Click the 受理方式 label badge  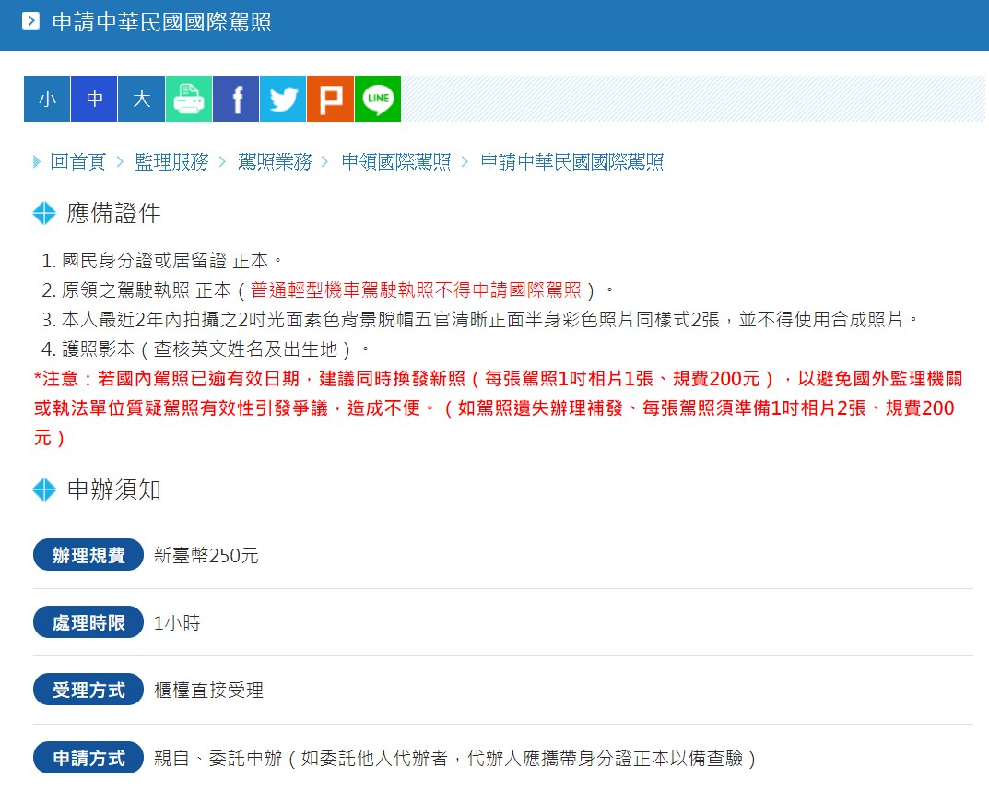pyautogui.click(x=88, y=690)
